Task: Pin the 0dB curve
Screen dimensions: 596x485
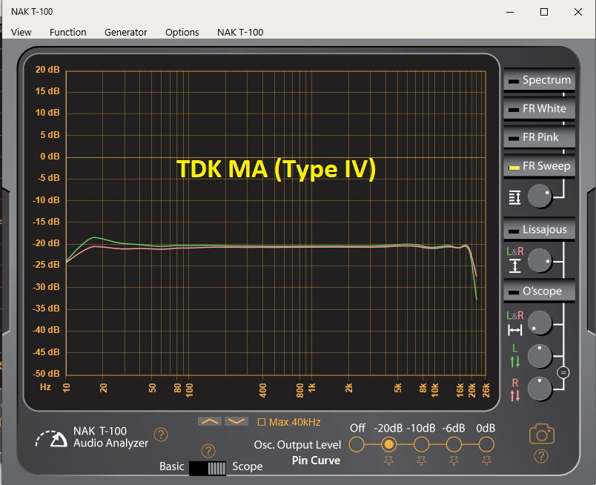Action: [486, 461]
